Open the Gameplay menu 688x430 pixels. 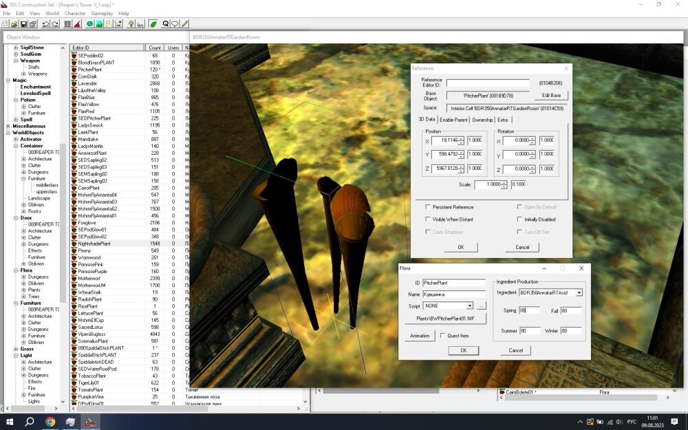point(102,13)
